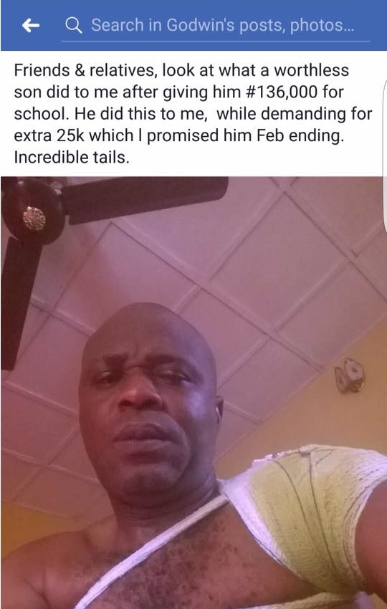Open the posted selfie photo
Screen dimensions: 387x609
coord(193,393)
